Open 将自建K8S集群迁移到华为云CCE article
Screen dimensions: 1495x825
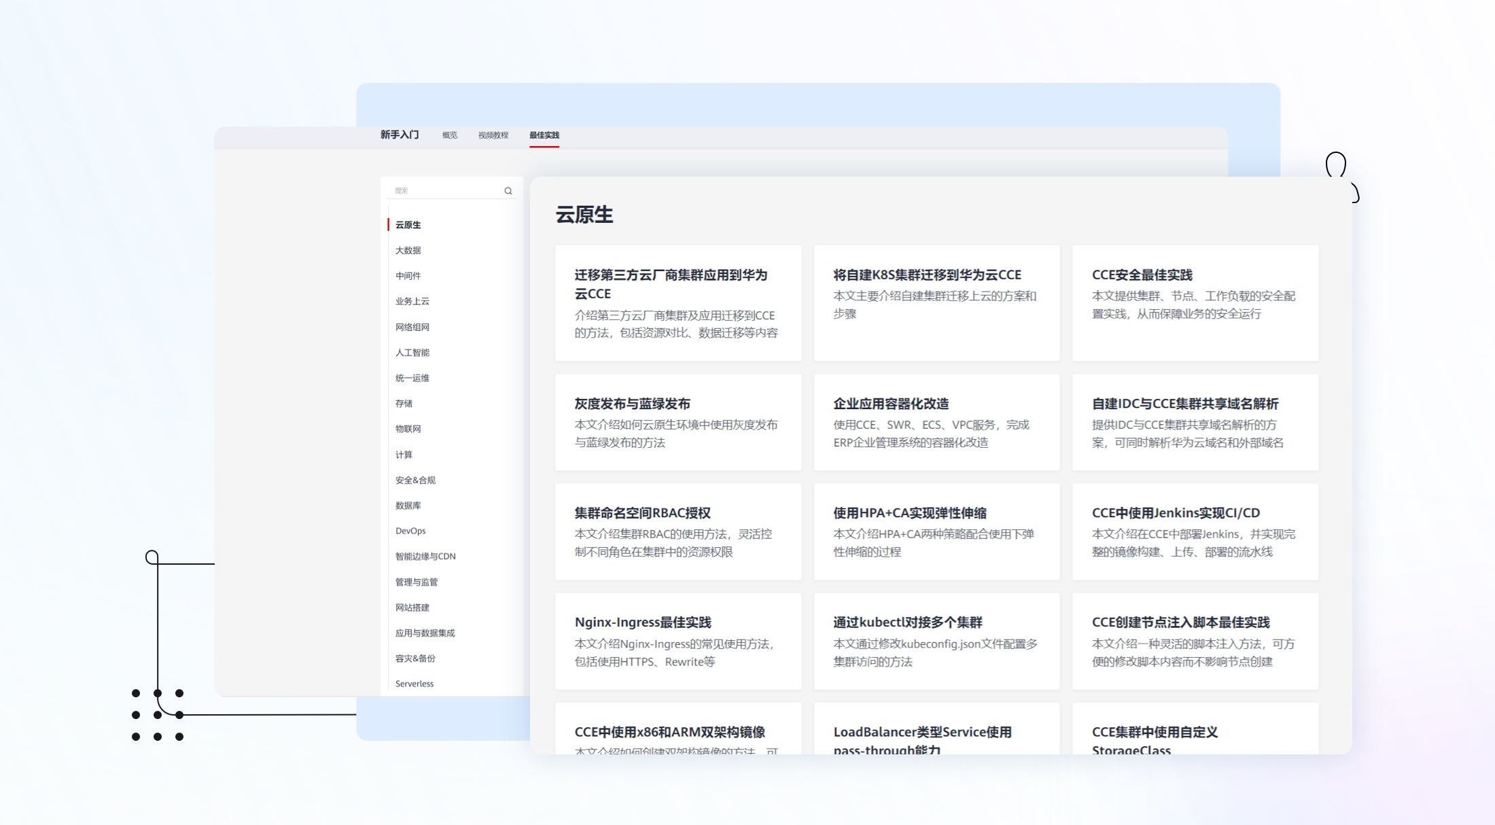point(936,302)
